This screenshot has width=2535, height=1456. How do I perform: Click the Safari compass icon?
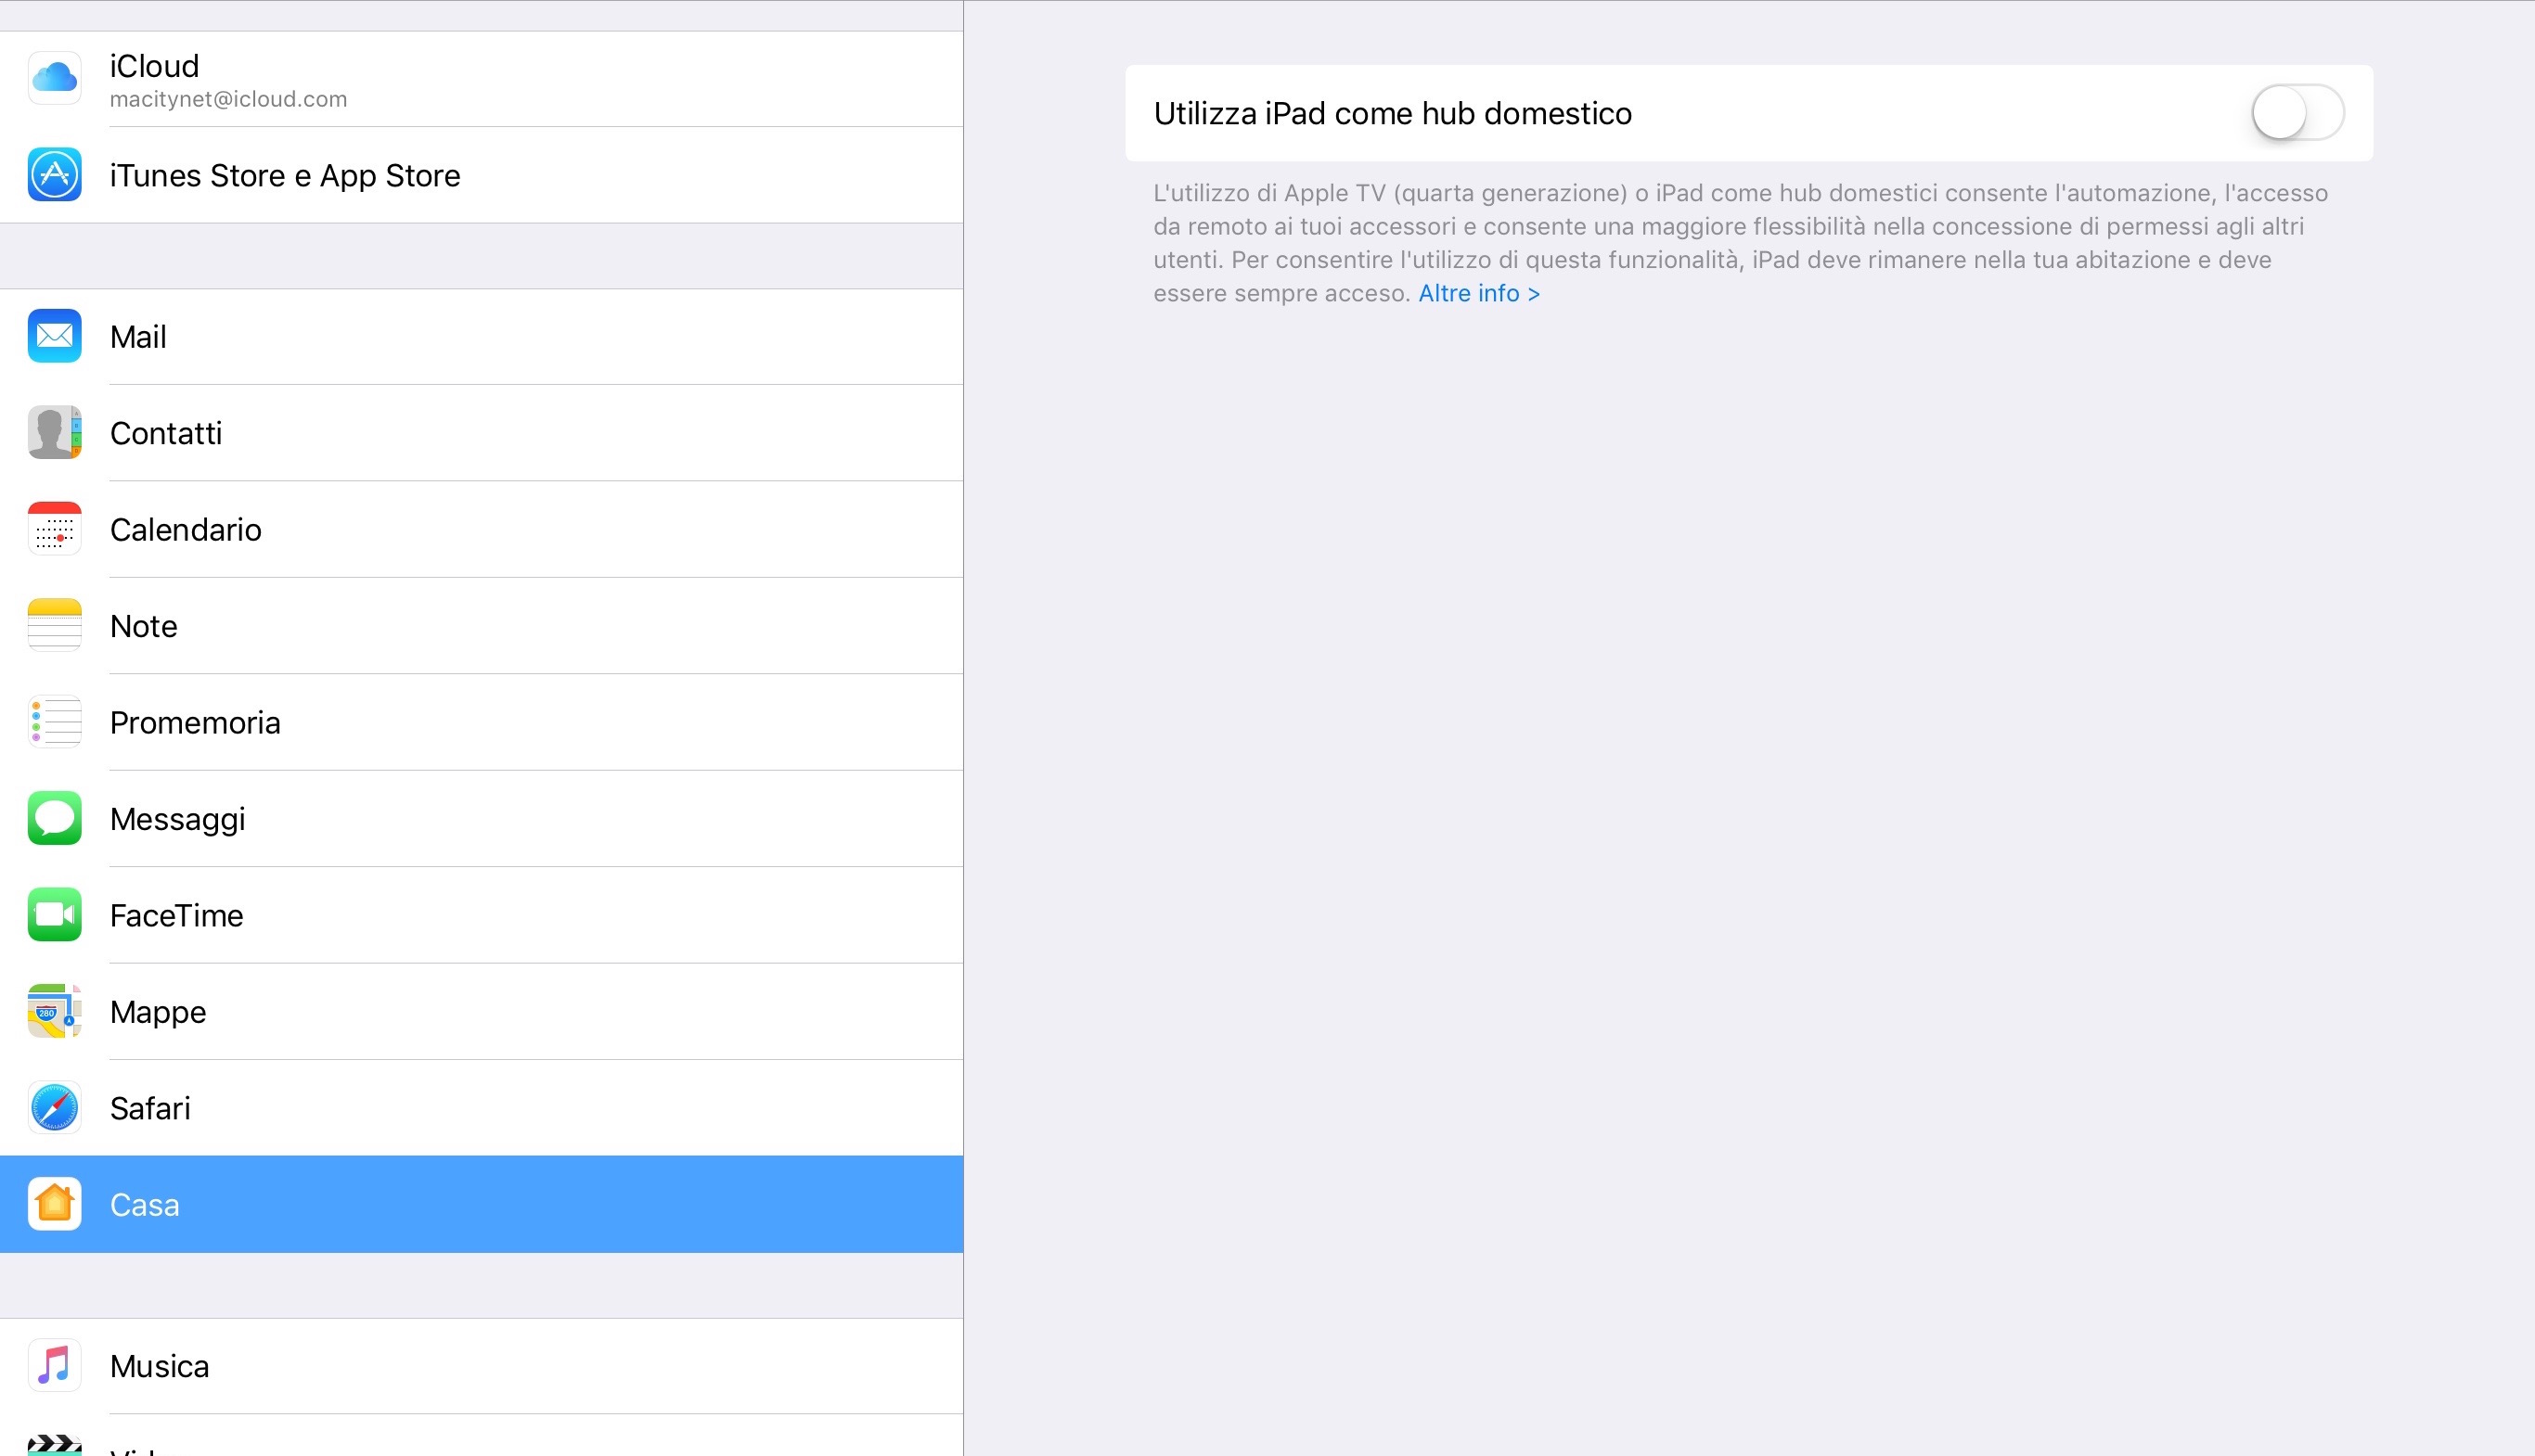tap(54, 1108)
